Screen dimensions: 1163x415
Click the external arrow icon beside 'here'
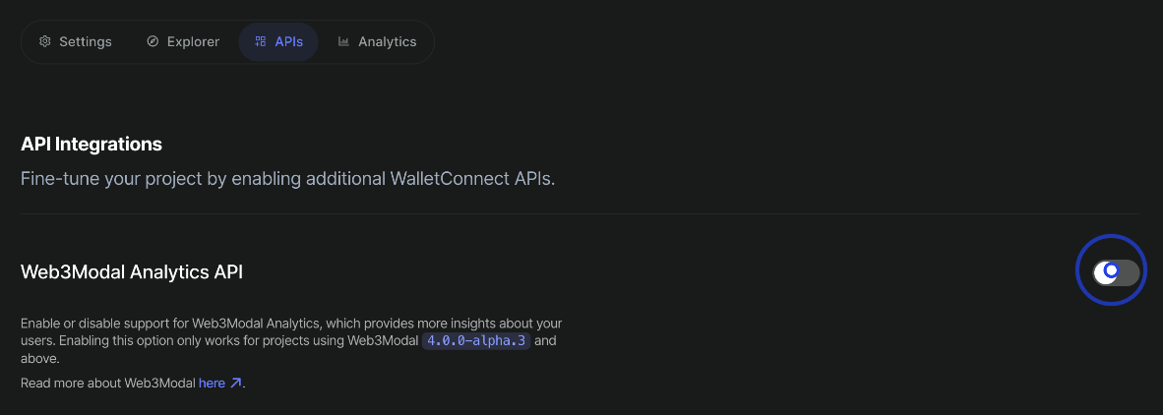(x=236, y=384)
